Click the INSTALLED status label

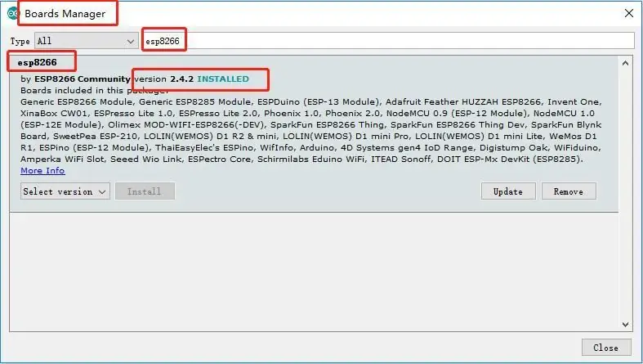pyautogui.click(x=223, y=79)
